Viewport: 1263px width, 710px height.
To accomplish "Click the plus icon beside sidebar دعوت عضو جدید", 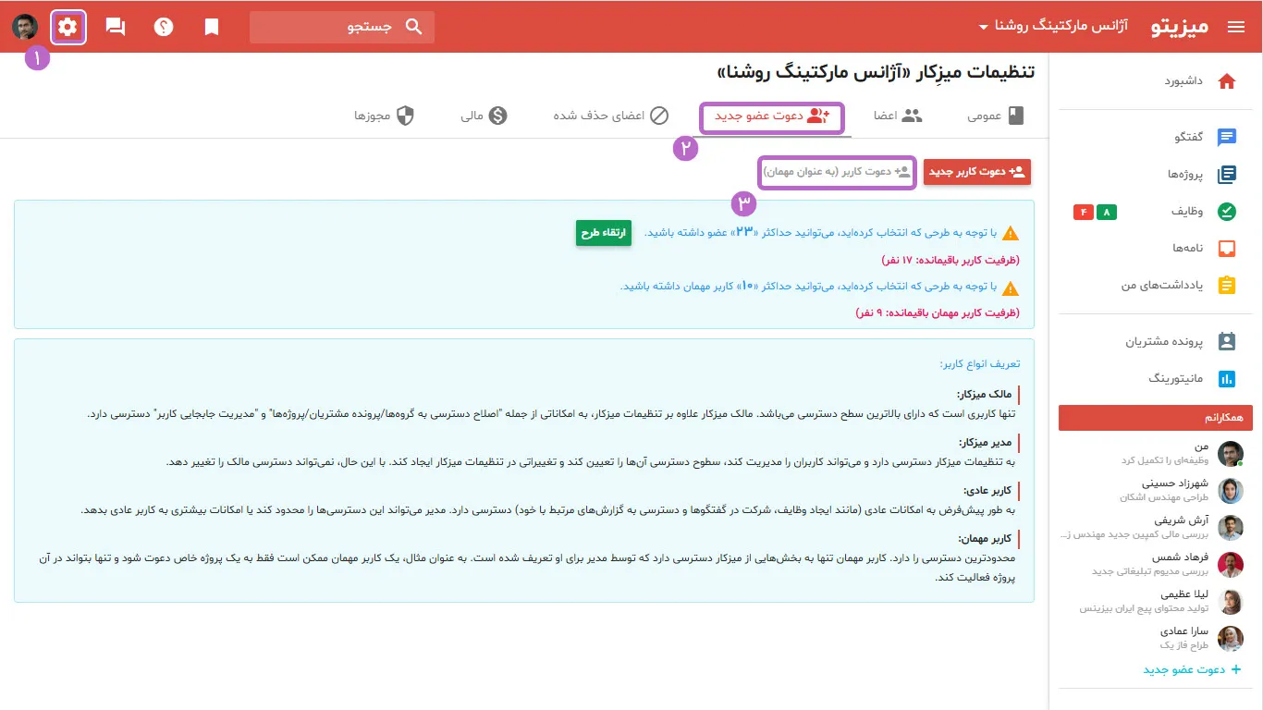I will [x=1236, y=669].
